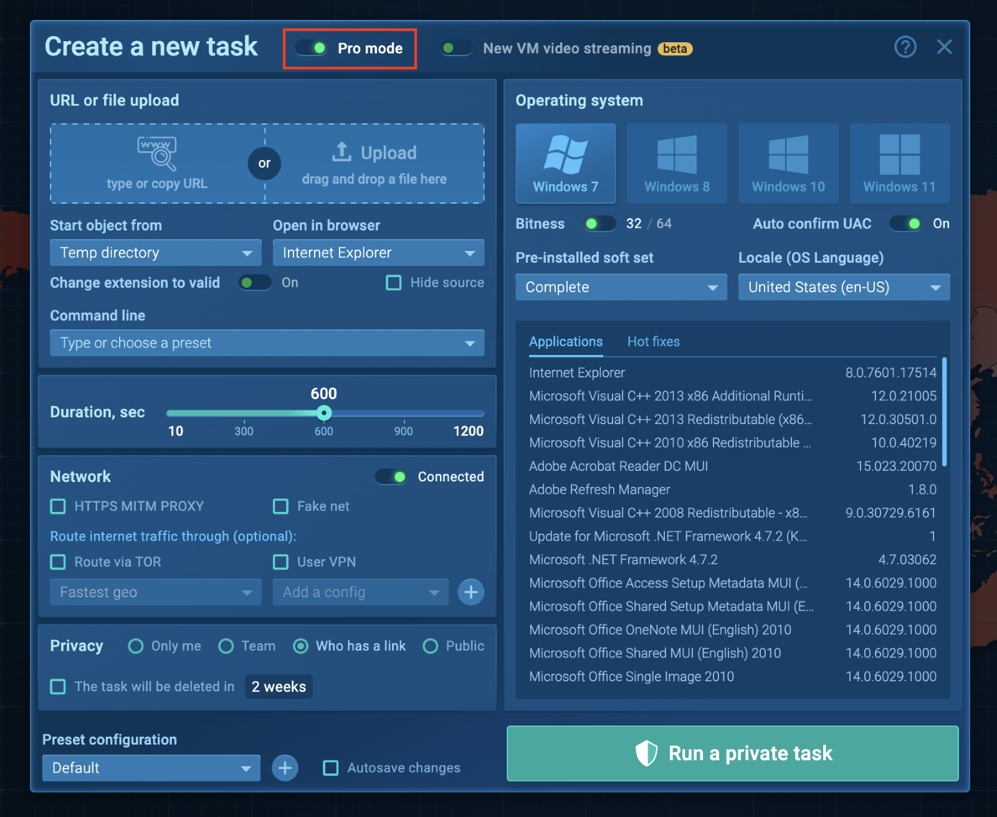Screen dimensions: 997x817
Task: Select the Windows 7 operating system
Action: click(x=565, y=163)
